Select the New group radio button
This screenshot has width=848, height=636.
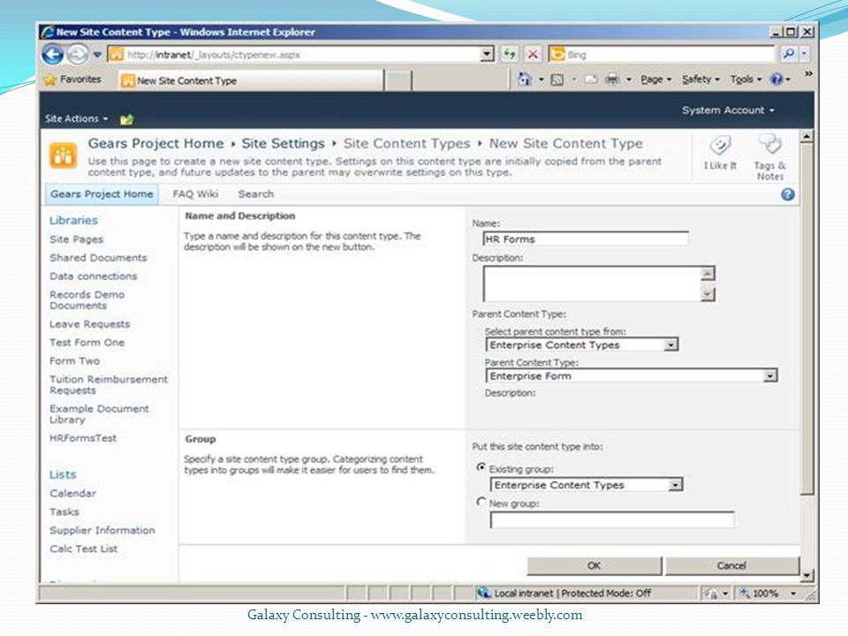click(x=481, y=502)
